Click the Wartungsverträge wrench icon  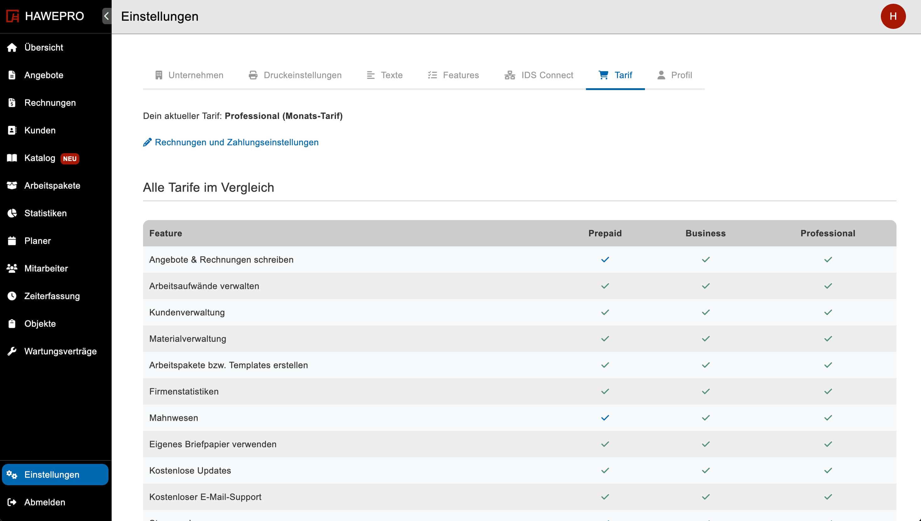(12, 351)
